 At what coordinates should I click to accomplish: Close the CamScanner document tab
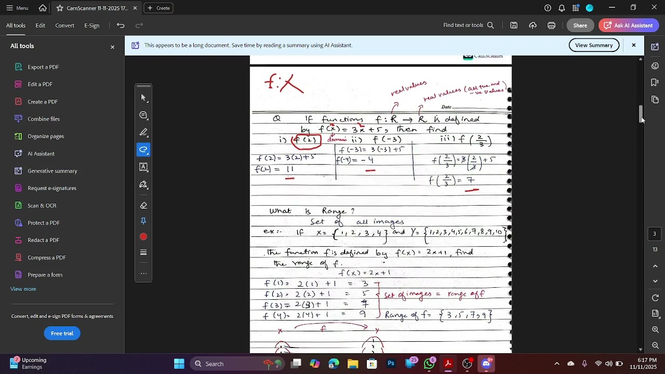click(x=135, y=8)
